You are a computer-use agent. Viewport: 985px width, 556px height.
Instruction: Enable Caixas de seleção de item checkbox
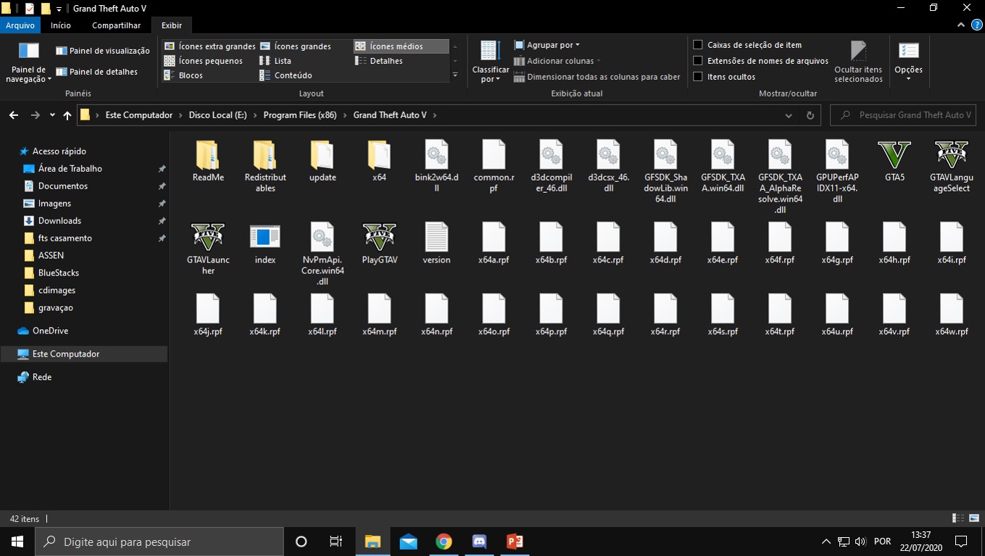698,45
